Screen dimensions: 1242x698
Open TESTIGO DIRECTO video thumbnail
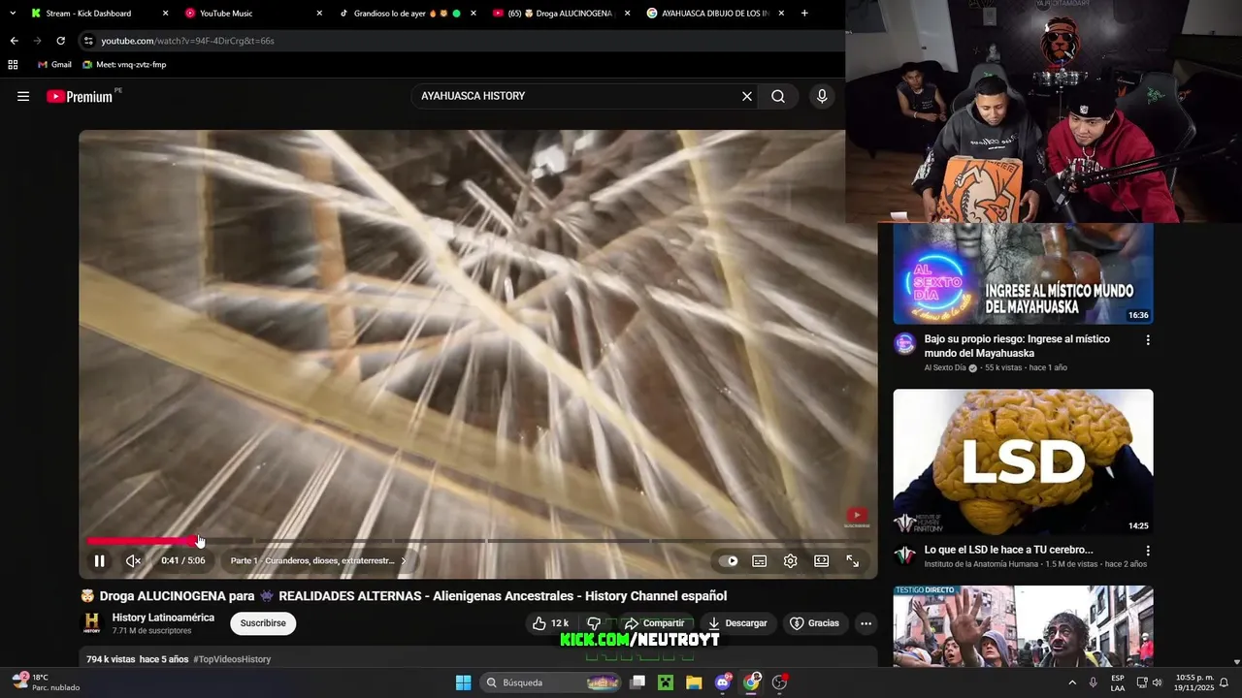(x=1023, y=626)
